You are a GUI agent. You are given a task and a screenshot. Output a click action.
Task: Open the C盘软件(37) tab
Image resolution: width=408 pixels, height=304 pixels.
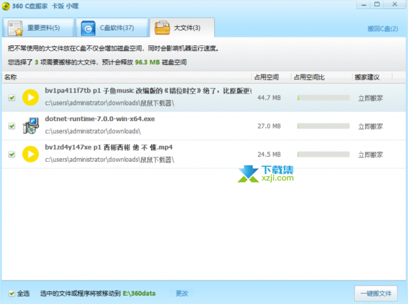112,27
